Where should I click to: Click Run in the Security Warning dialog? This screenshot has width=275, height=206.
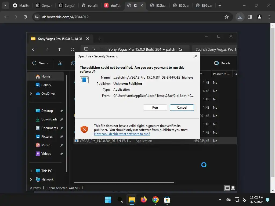pyautogui.click(x=155, y=108)
